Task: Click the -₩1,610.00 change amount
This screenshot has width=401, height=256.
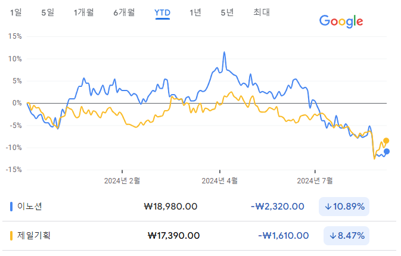Action: click(284, 236)
